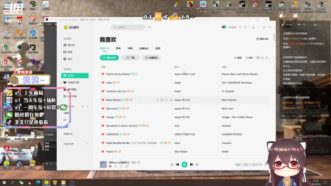331x186 pixels.
Task: Open 电台 radio in the sidebar
Action: (x=68, y=59)
